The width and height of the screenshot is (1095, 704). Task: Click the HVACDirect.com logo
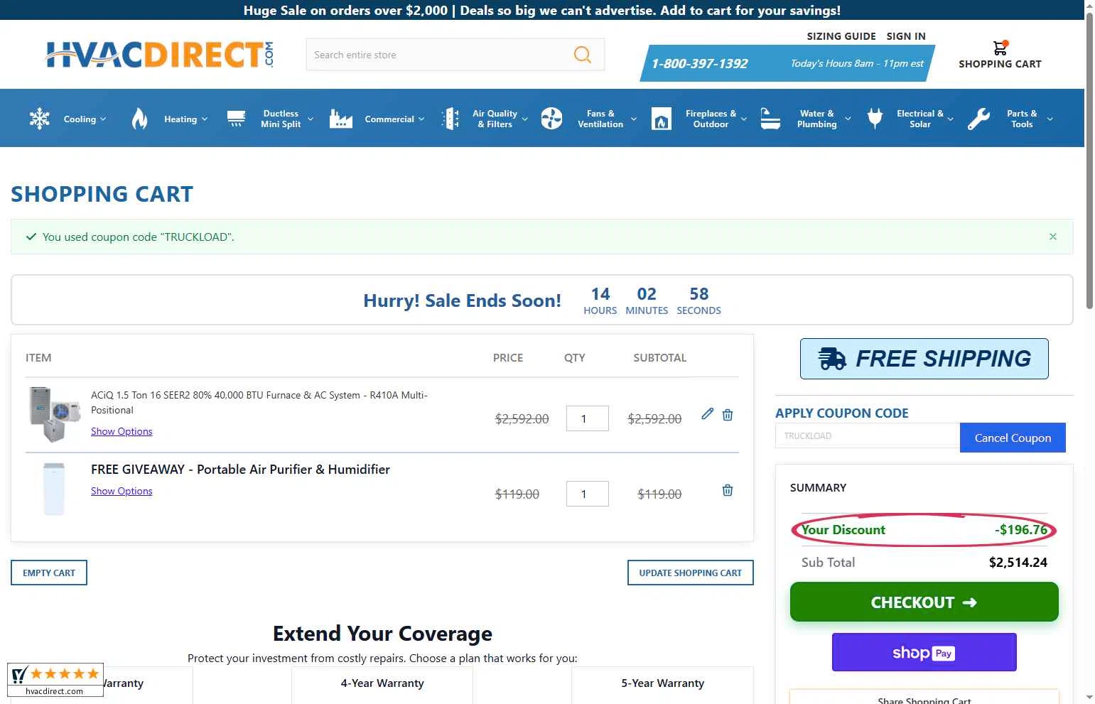click(159, 55)
